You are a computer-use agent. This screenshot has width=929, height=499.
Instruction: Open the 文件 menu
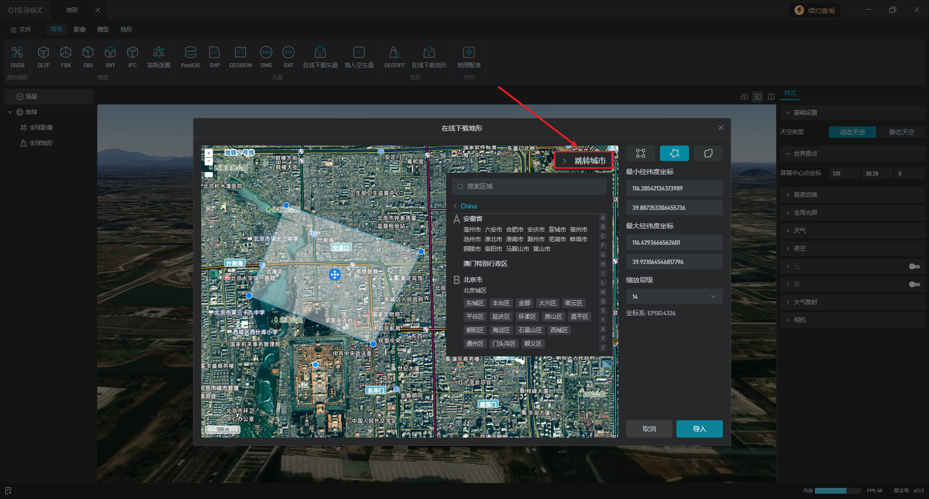(x=21, y=29)
